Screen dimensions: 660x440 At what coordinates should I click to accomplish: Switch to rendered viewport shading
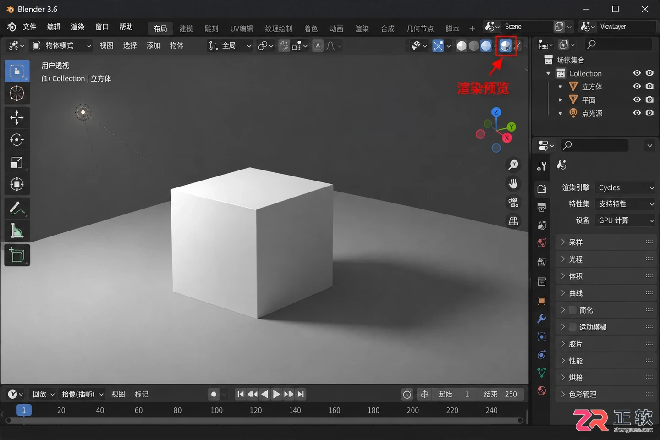(x=506, y=45)
